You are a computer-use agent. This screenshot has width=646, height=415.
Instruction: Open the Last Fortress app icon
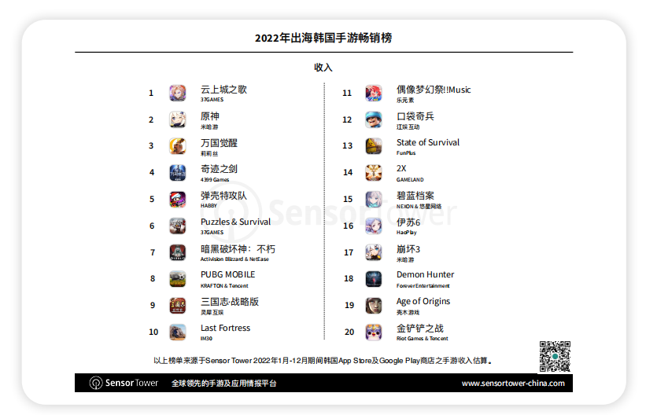click(177, 332)
